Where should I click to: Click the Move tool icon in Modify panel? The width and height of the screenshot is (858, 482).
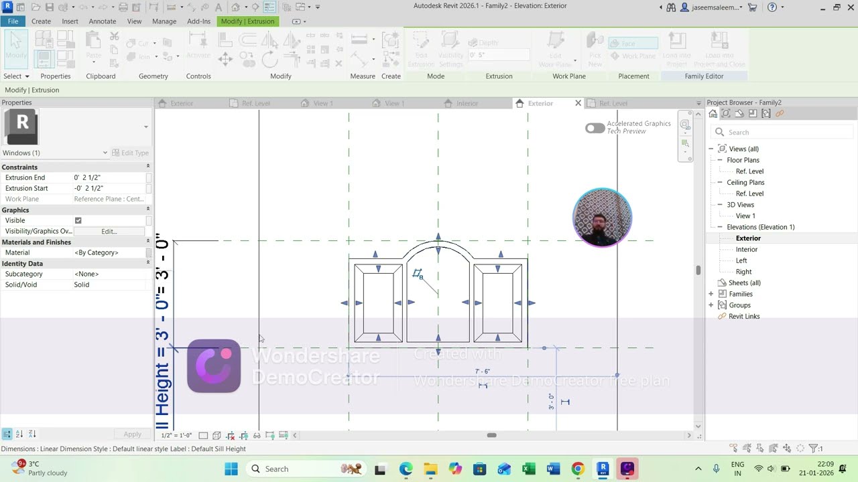point(225,60)
